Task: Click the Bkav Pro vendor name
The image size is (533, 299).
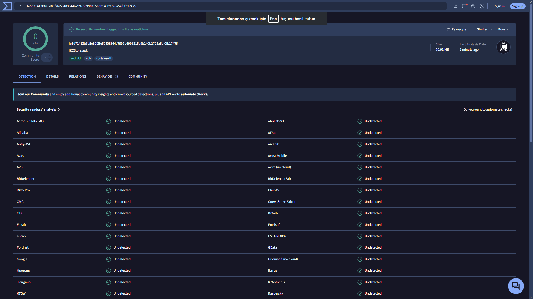Action: [23, 190]
